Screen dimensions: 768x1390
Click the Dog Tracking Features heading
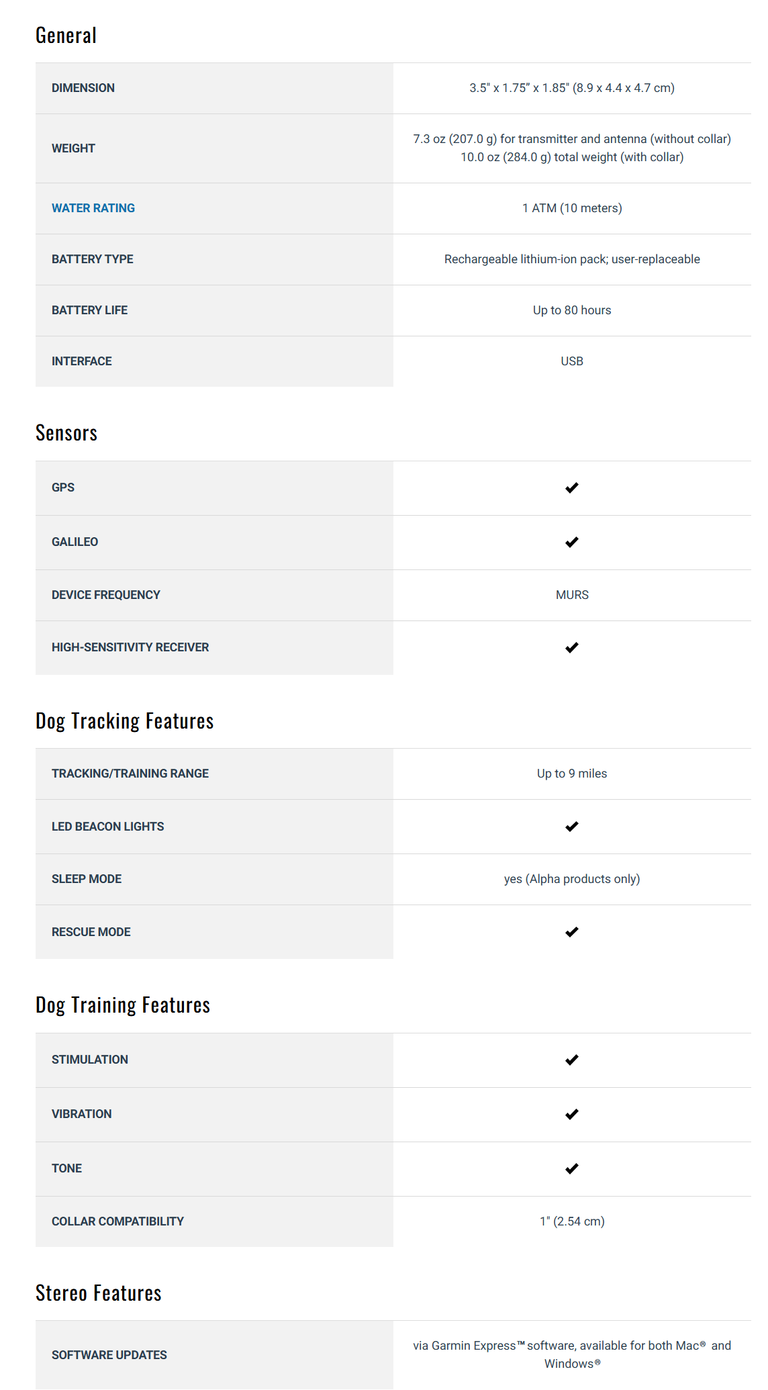pos(125,721)
